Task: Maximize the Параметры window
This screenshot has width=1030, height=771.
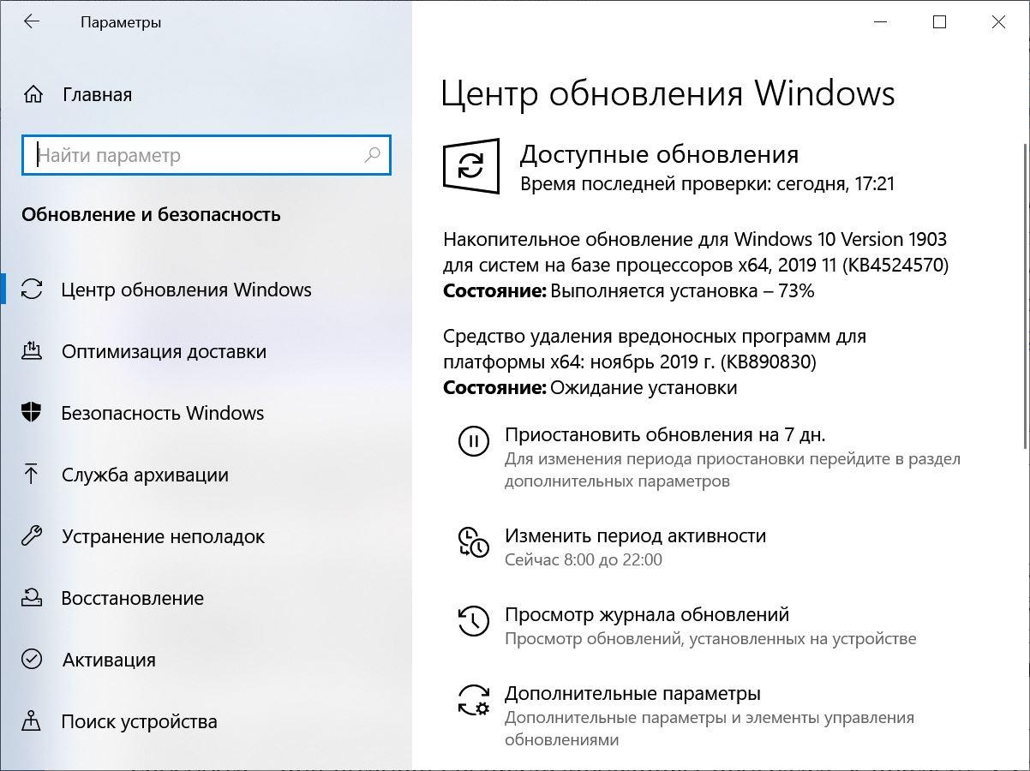Action: click(939, 22)
